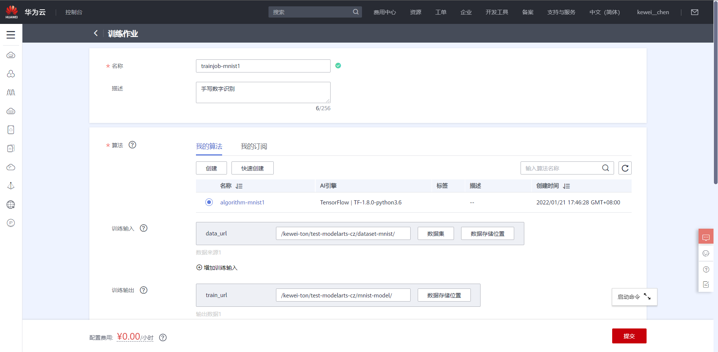This screenshot has height=352, width=718.
Task: Click the 创建 algorithm button
Action: [x=211, y=168]
